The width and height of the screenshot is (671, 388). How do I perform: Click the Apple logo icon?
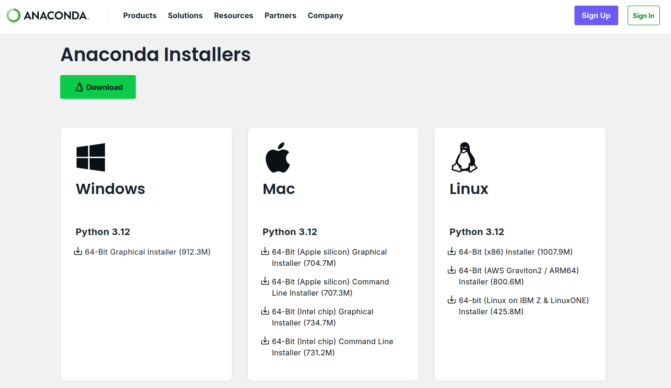click(x=278, y=158)
